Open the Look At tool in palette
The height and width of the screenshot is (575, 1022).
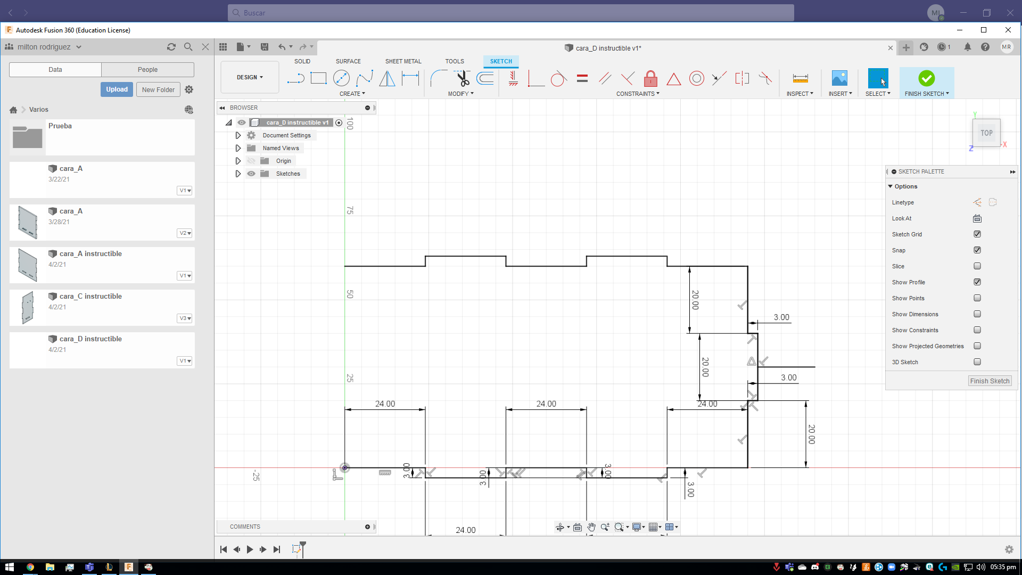coord(977,218)
